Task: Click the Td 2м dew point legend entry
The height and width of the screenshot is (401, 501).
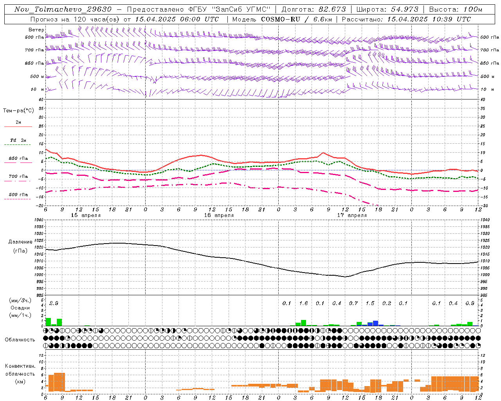Action: pyautogui.click(x=18, y=140)
